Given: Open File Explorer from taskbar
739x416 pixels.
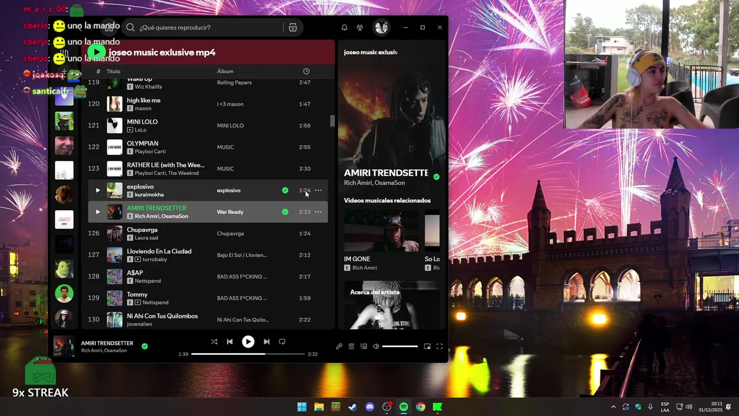Looking at the screenshot, I should coord(319,407).
